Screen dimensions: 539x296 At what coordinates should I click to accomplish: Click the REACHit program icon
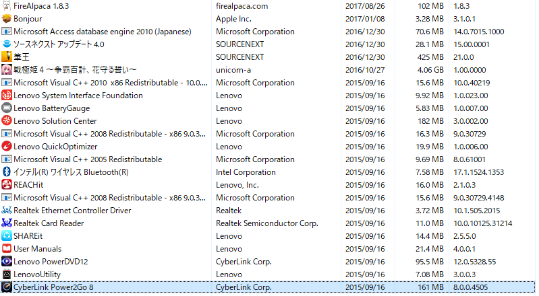click(x=7, y=185)
